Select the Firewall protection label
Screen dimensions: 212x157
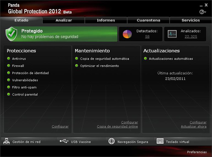tap(18, 66)
